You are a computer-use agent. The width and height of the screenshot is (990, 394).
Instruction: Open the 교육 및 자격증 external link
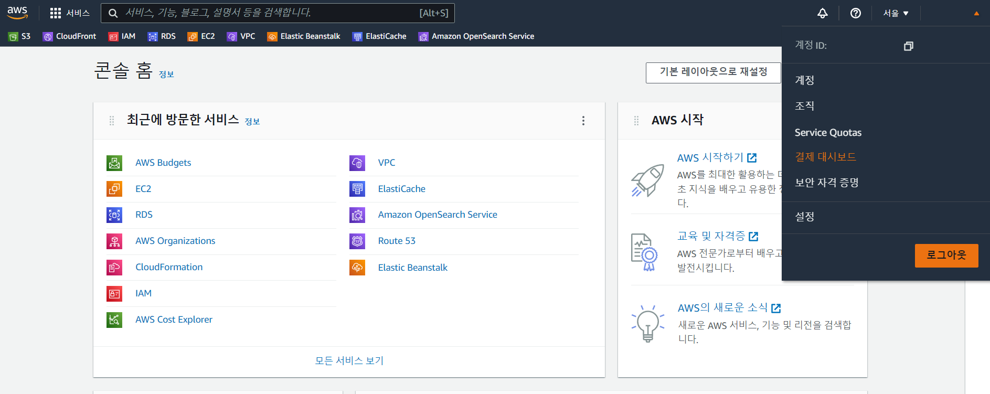pyautogui.click(x=718, y=236)
